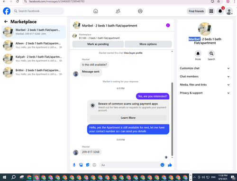Click "Yes, are you interested?" message
237x181 pixels.
point(153,96)
